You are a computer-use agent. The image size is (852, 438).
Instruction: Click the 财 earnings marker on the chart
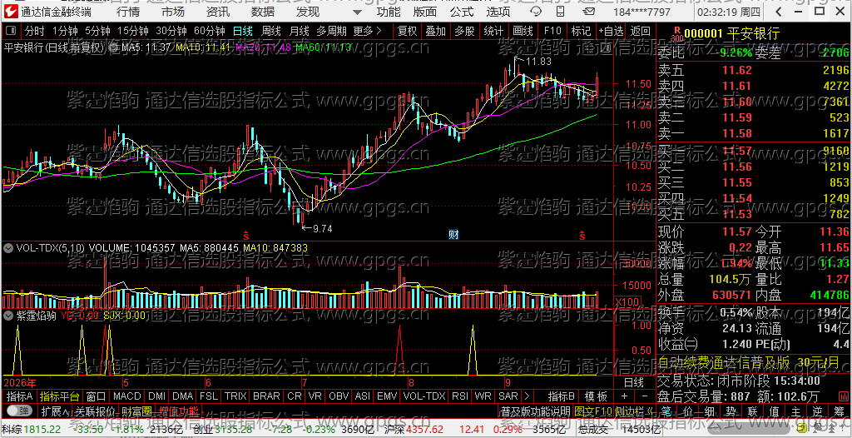(453, 235)
